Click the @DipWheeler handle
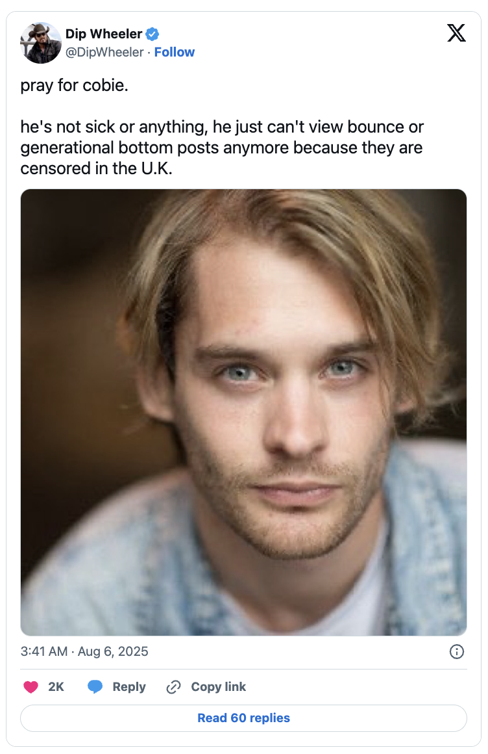The image size is (488, 754). click(104, 52)
